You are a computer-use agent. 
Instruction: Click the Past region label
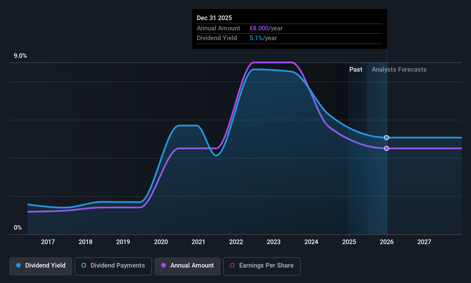[356, 70]
